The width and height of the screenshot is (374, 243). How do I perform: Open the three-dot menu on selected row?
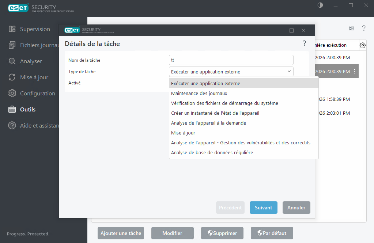tap(355, 71)
